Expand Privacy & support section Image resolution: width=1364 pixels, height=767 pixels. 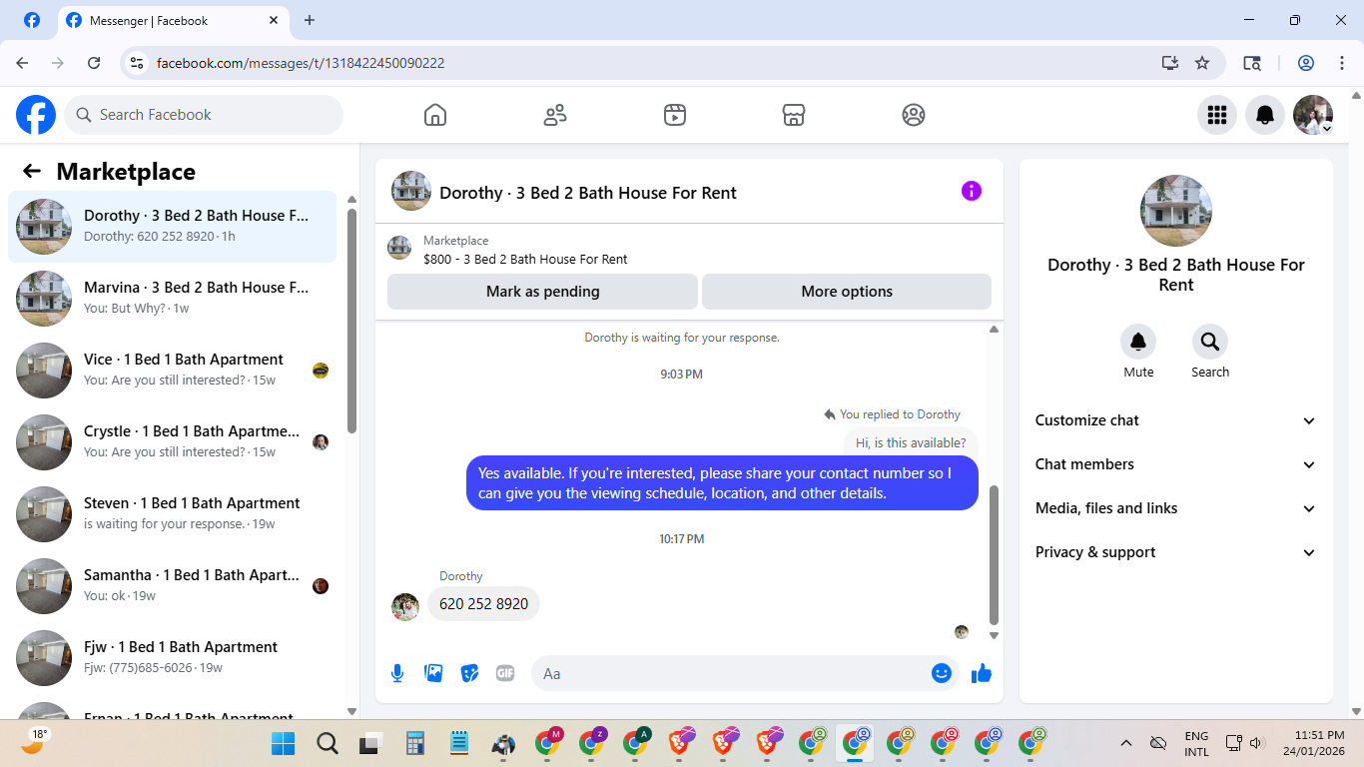coord(1176,552)
